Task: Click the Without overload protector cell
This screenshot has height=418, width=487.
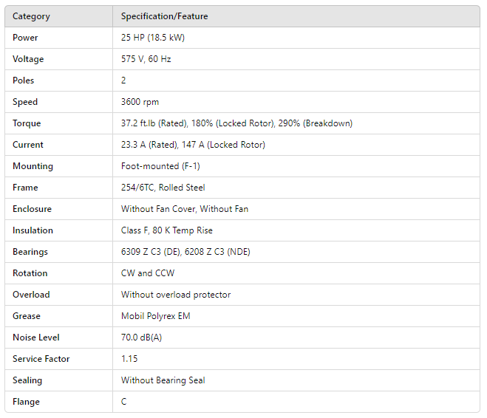Action: (x=176, y=295)
